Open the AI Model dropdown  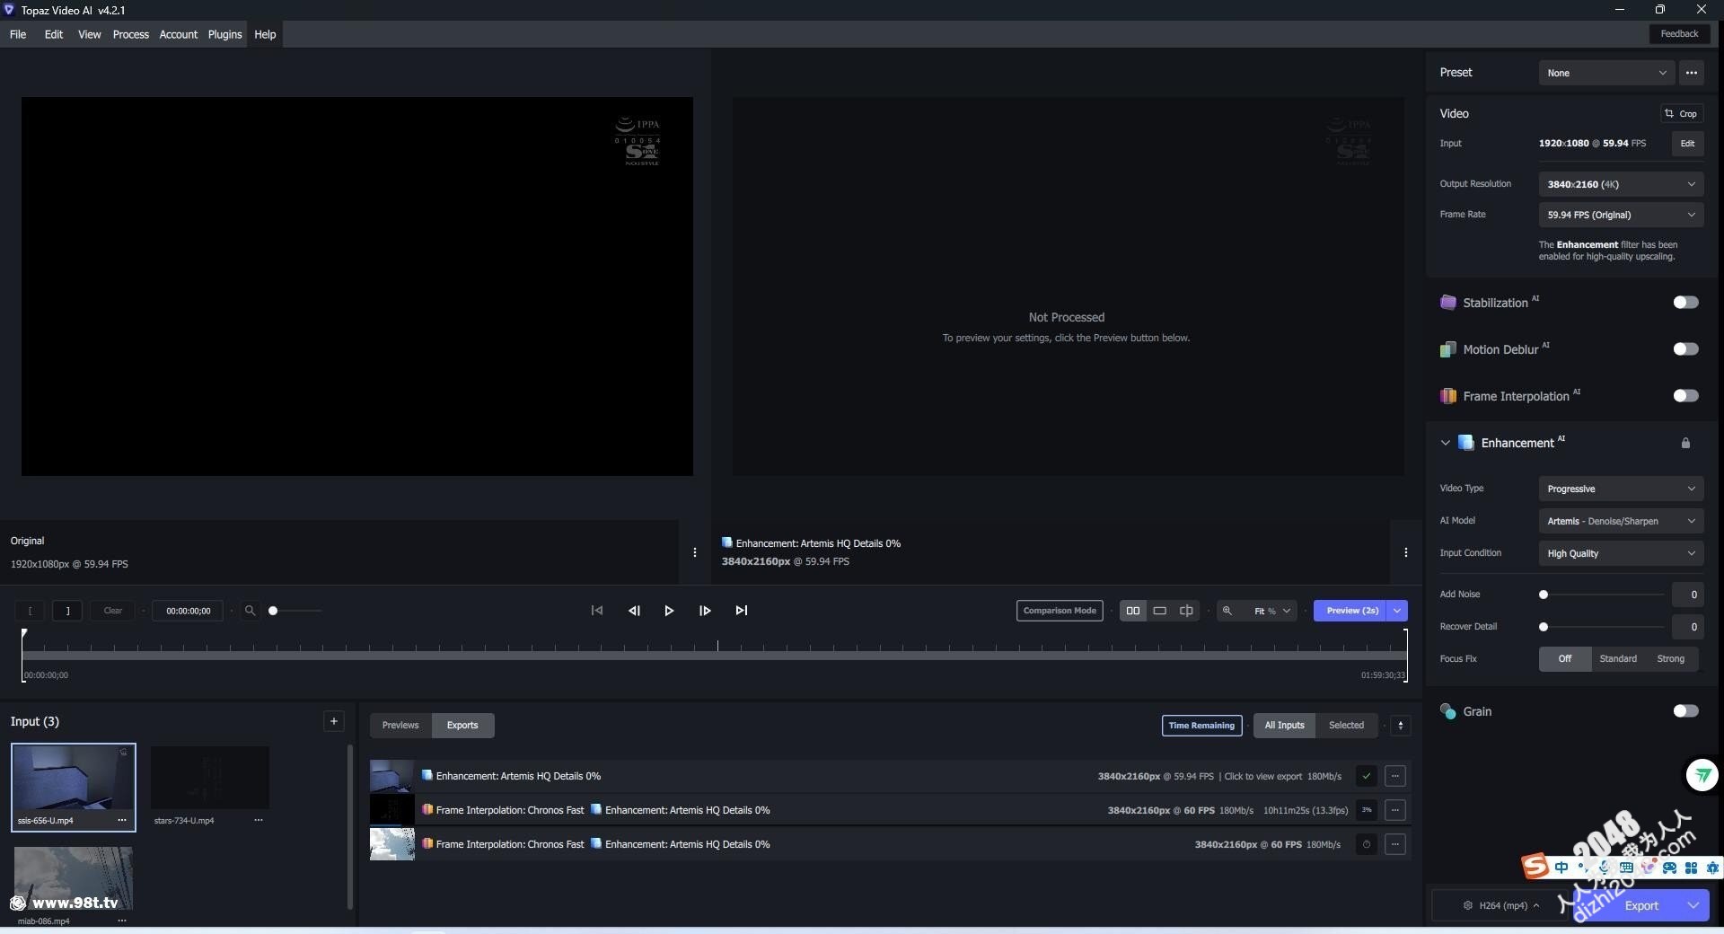click(1621, 522)
